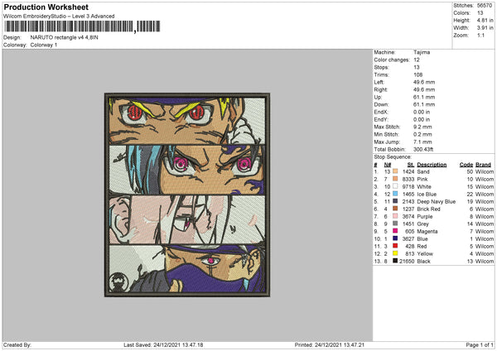This screenshot has height=351, width=497.
Task: Click the 'St.' column header
Action: [x=411, y=165]
